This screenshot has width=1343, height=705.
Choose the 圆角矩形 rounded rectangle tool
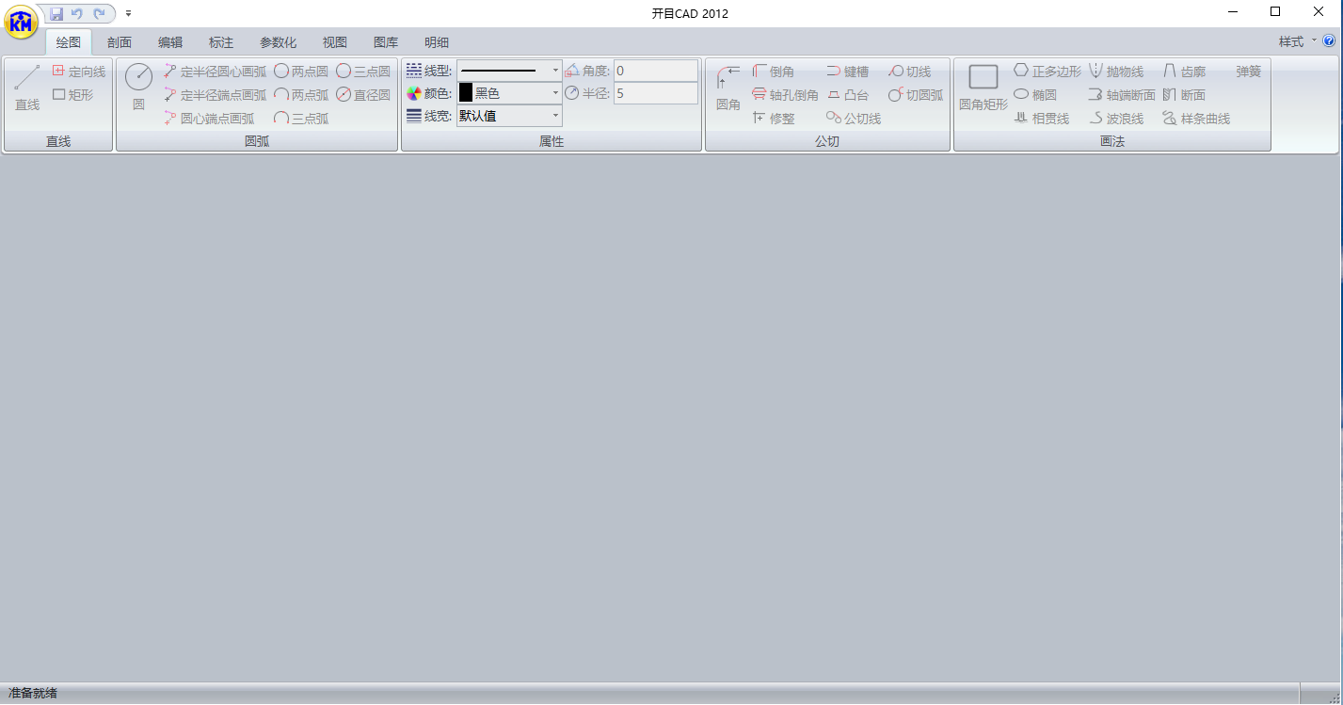983,88
